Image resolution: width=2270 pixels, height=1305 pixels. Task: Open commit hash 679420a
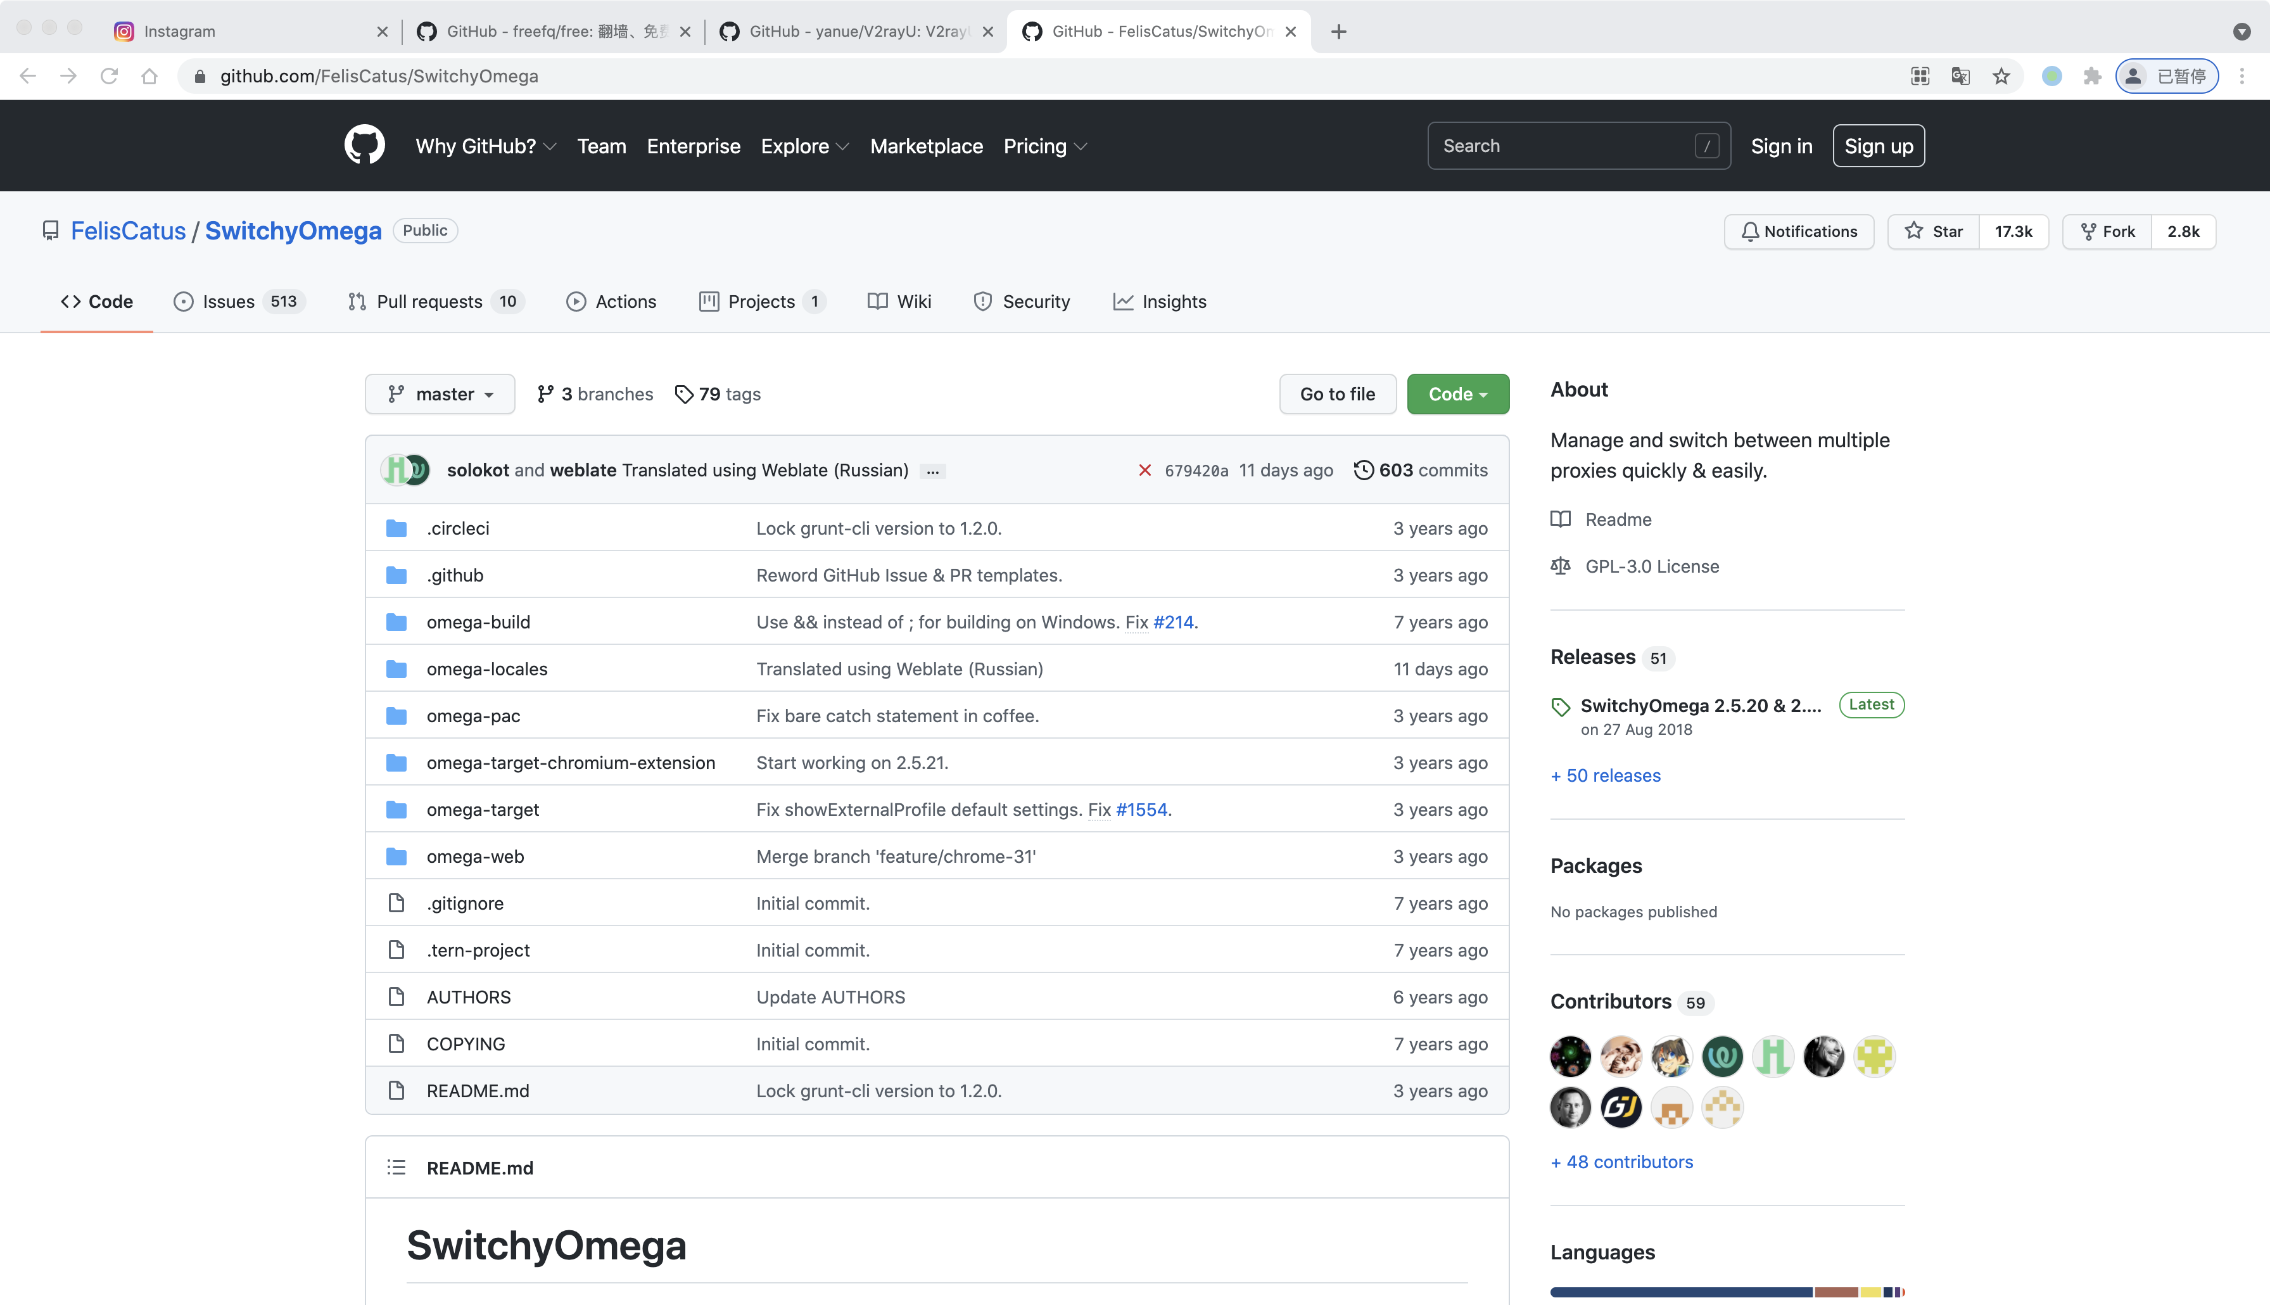tap(1196, 471)
